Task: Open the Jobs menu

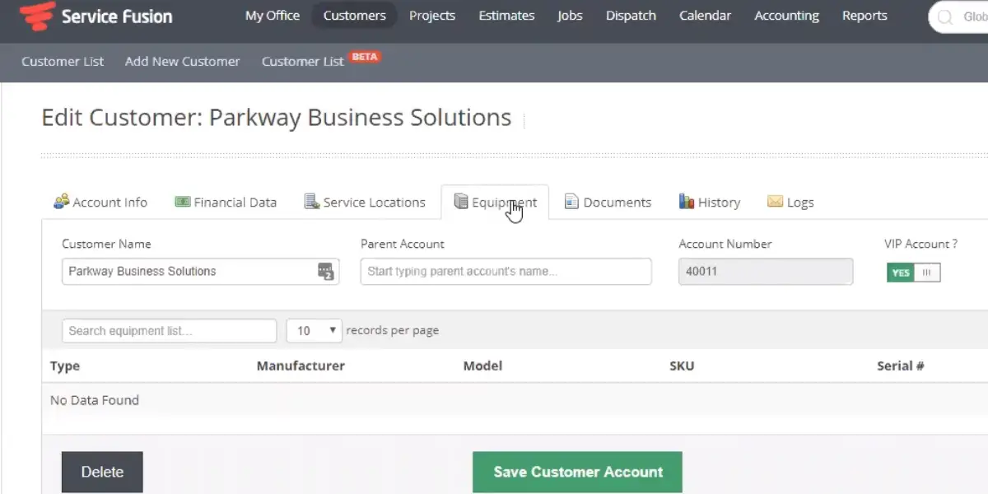Action: 570,16
